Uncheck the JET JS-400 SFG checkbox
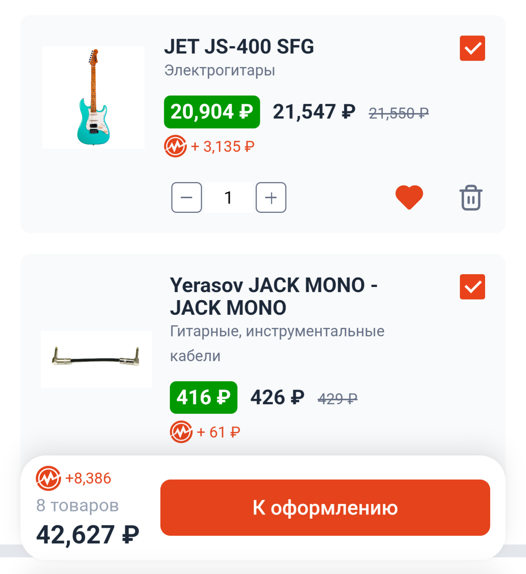 point(472,48)
